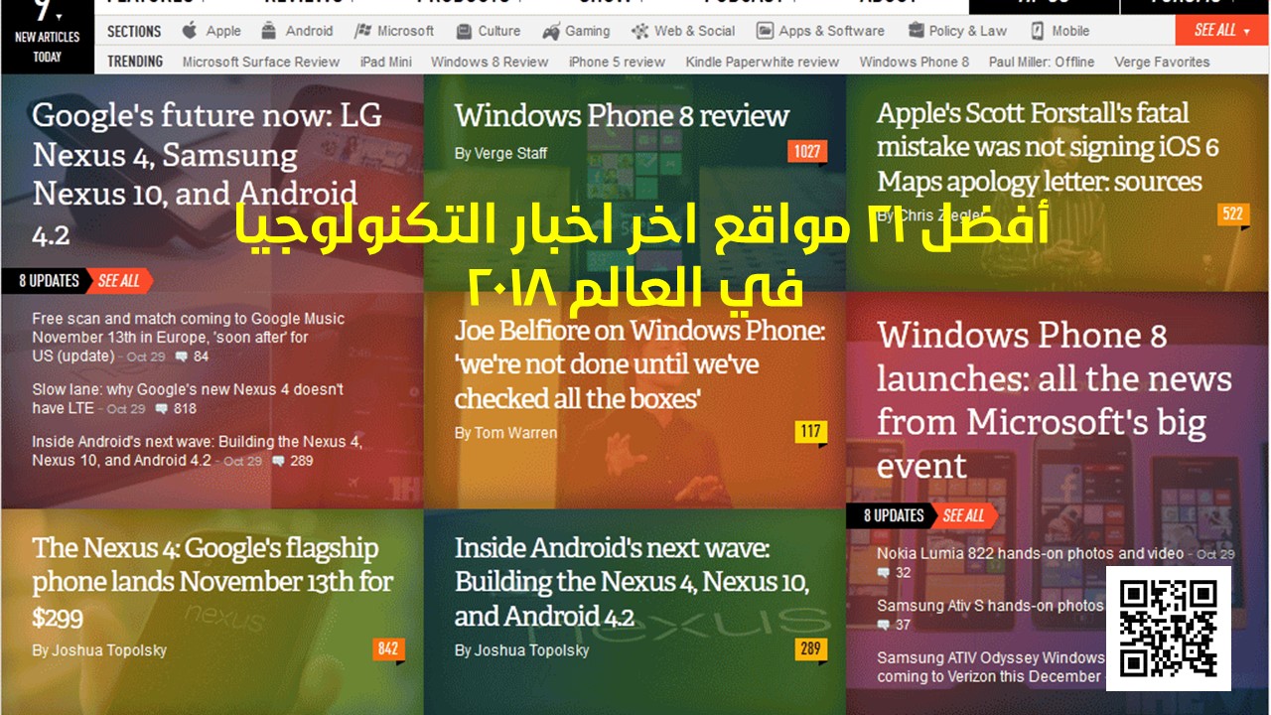
Task: Click SEE ALL under Windows Phone 8 launches updates
Action: coord(964,515)
